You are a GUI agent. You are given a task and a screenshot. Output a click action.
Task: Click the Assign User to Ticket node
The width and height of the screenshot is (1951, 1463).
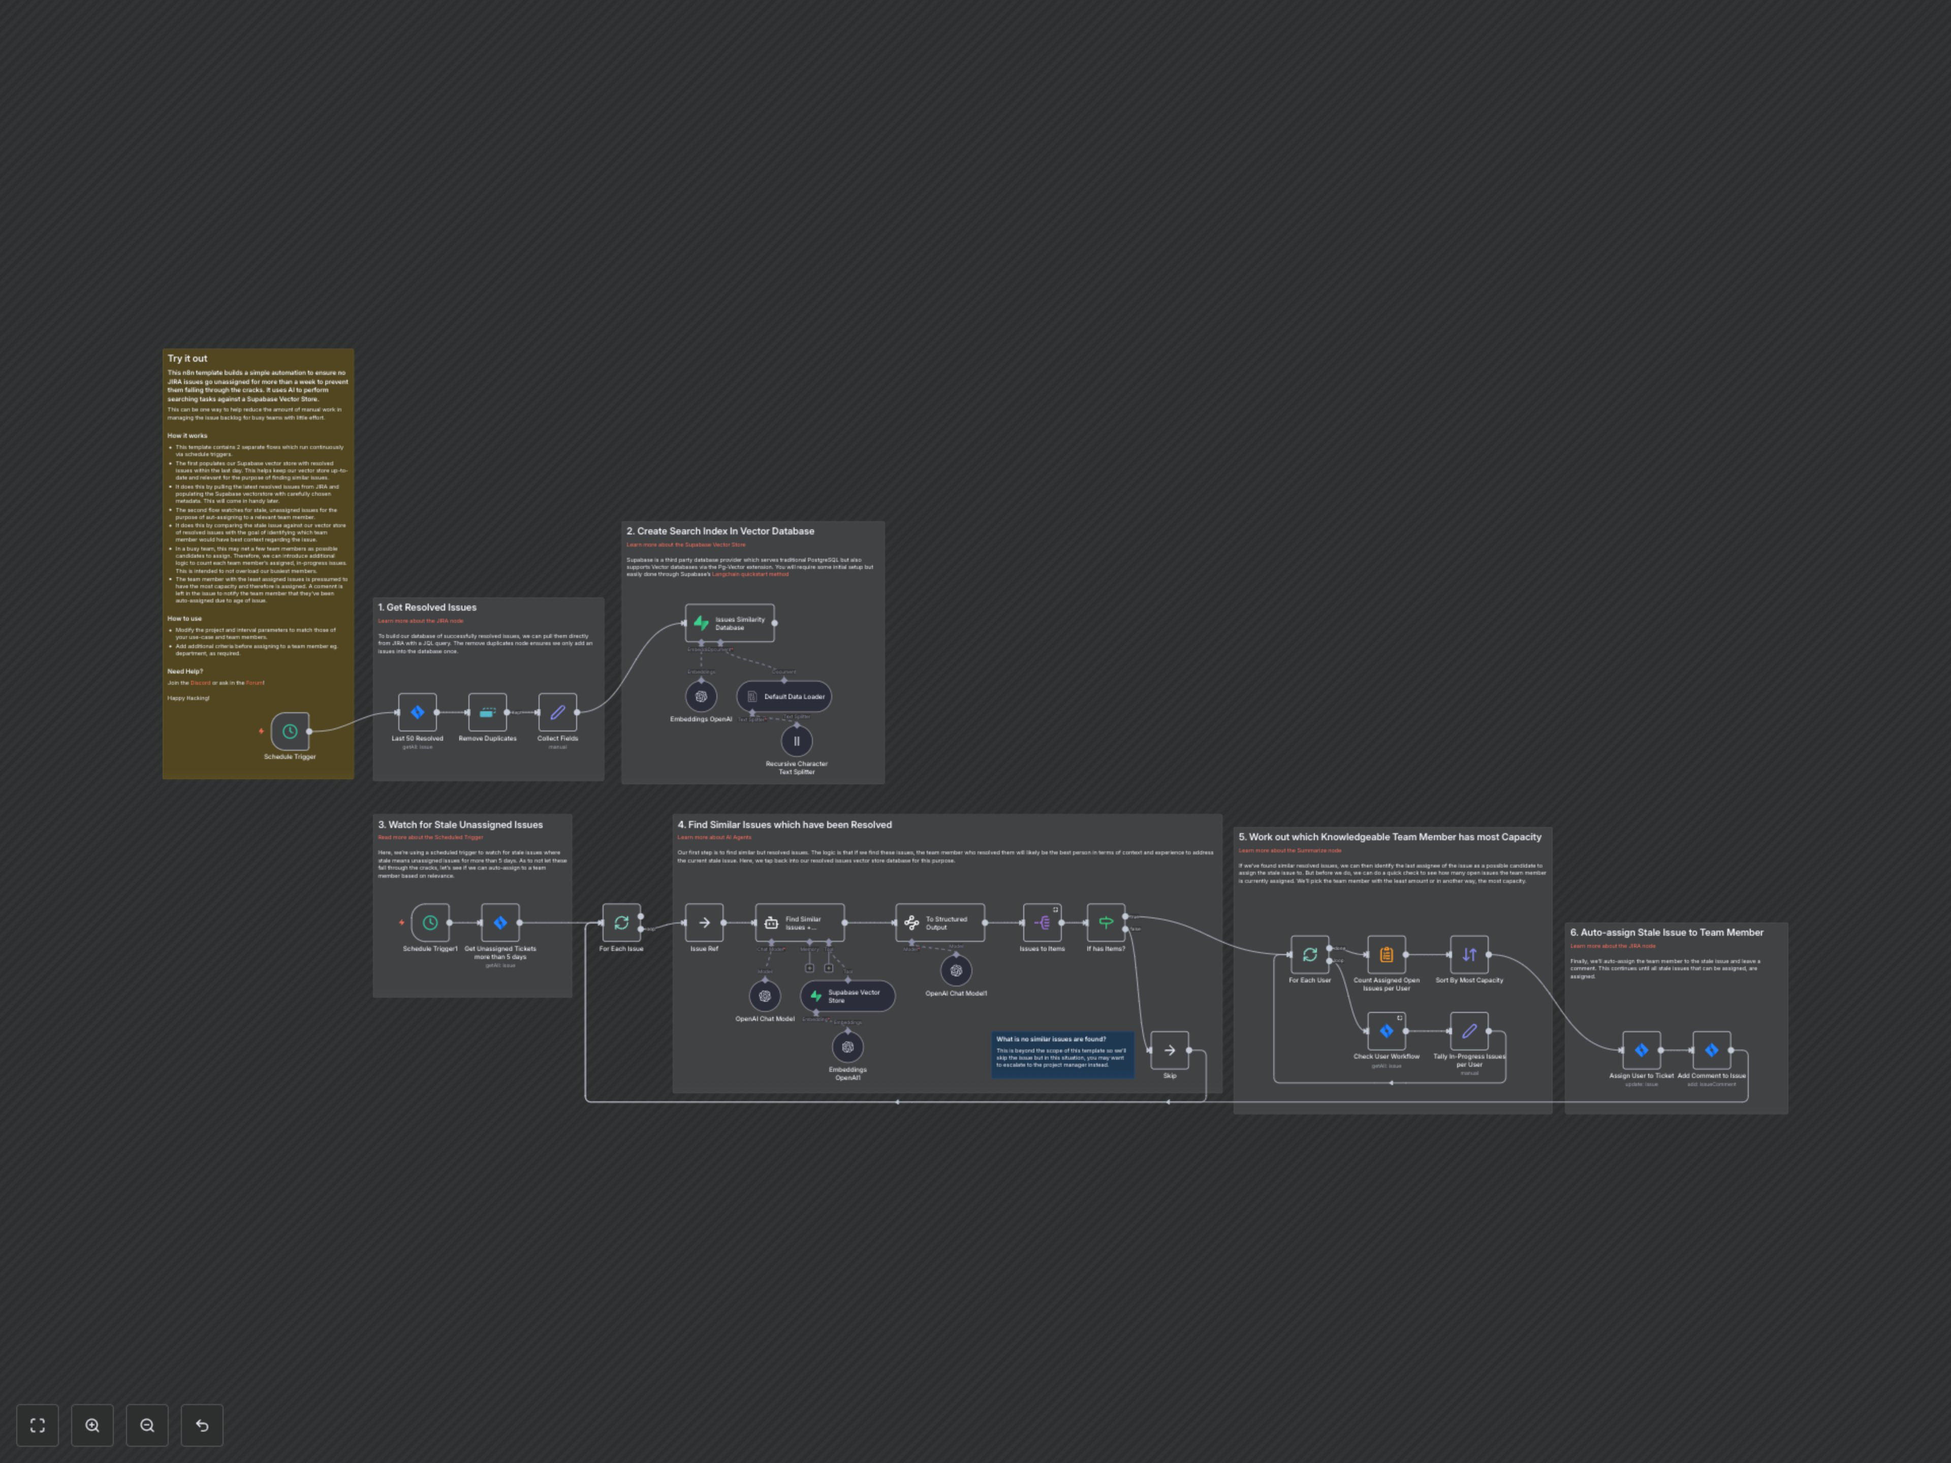pos(1642,1049)
